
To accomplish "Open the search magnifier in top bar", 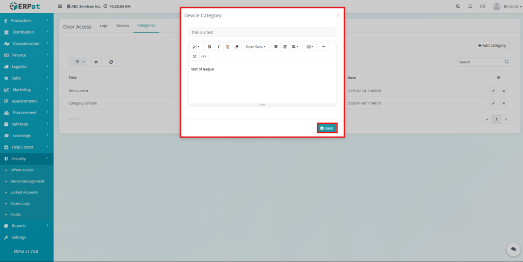I will 458,6.
